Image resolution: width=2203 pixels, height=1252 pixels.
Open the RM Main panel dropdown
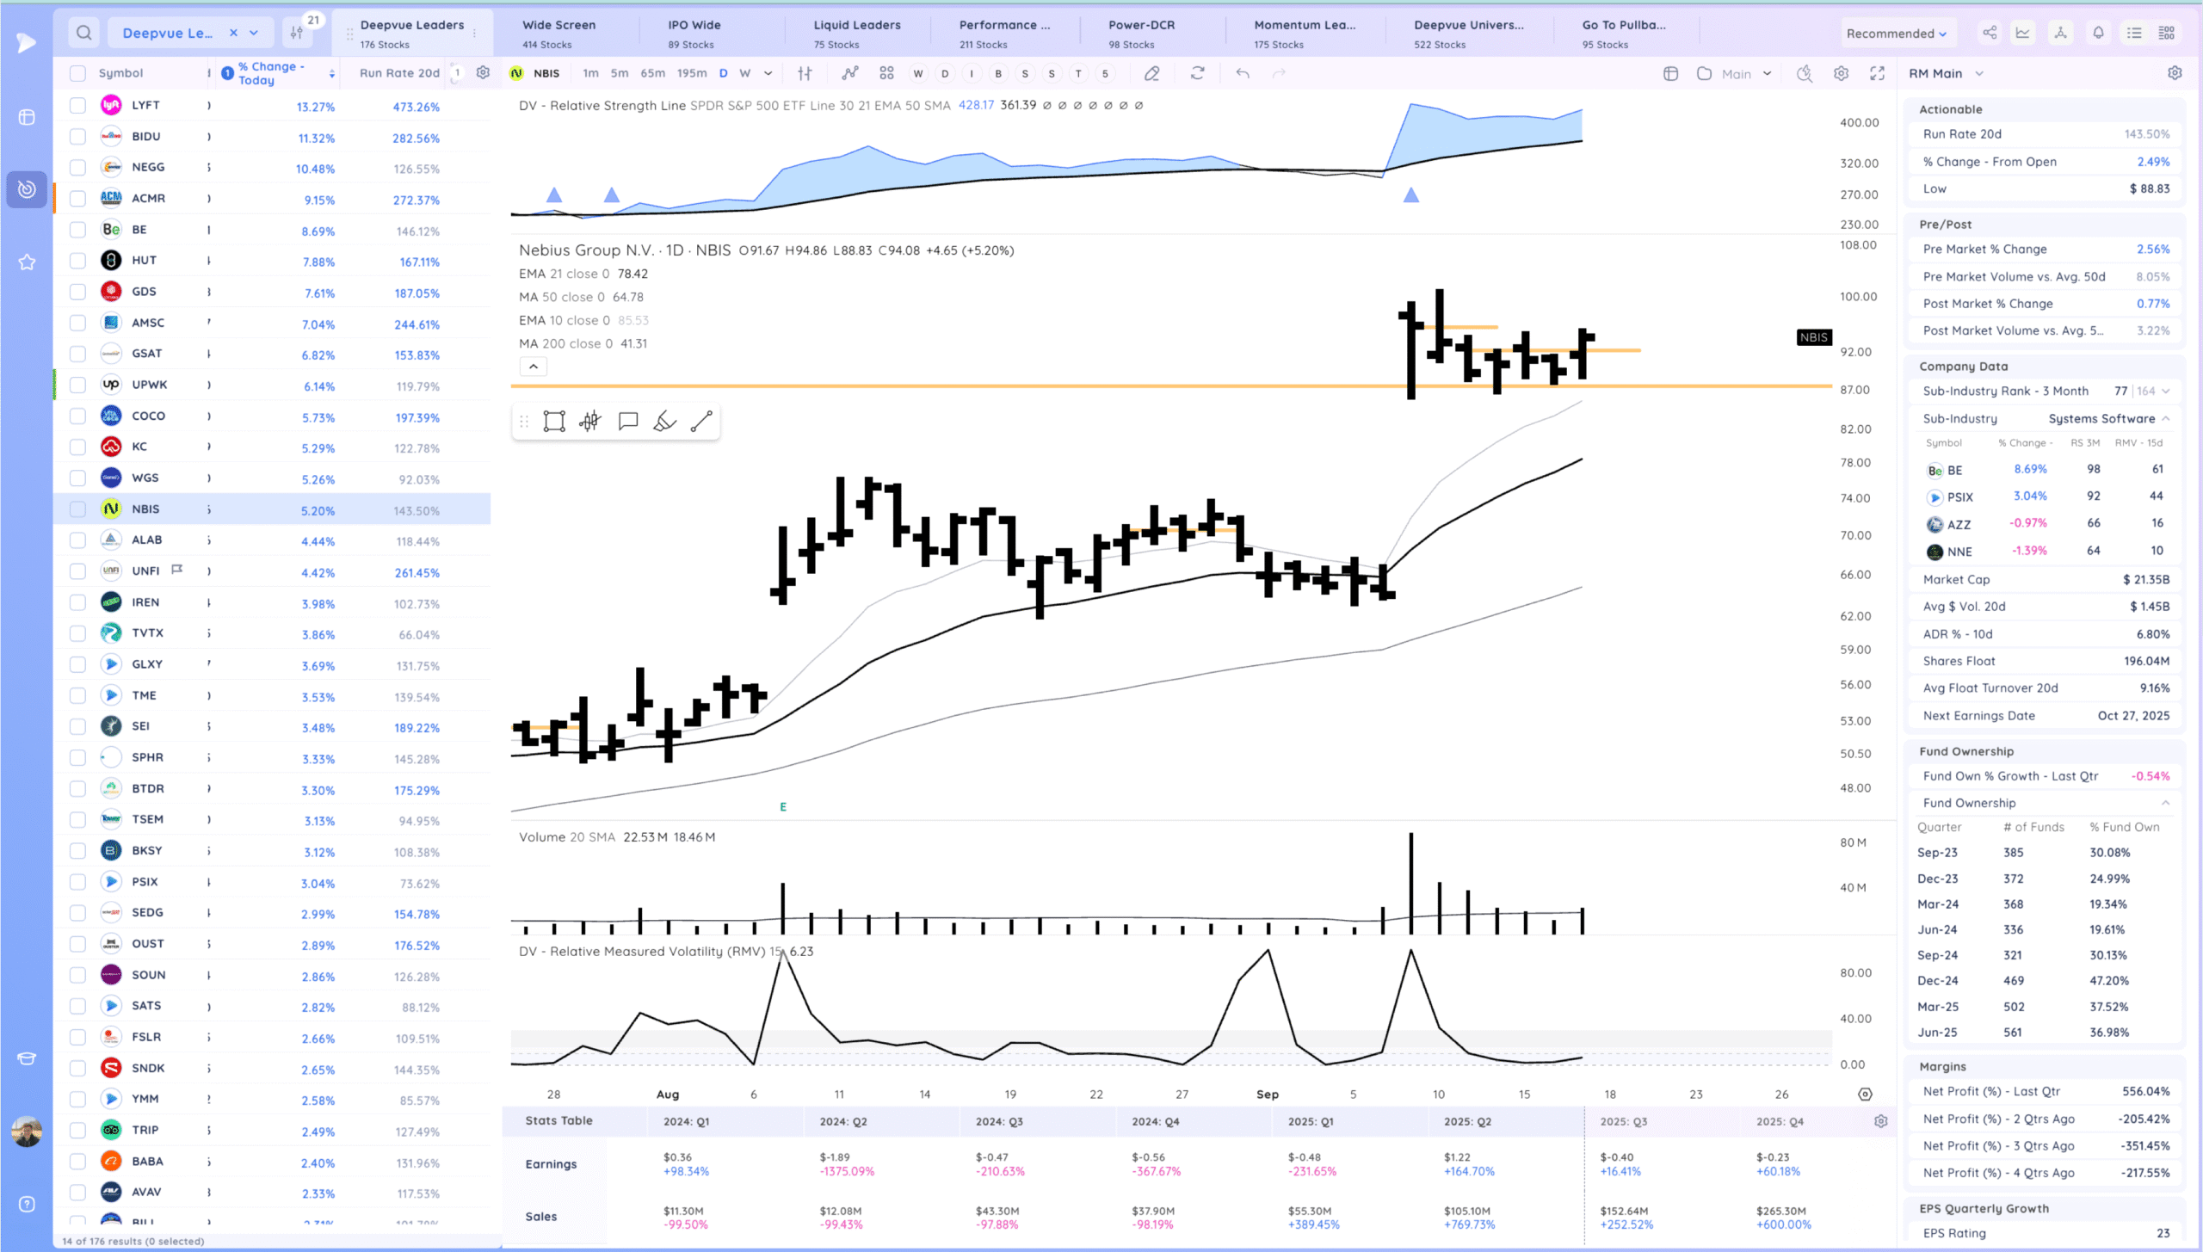pyautogui.click(x=1946, y=73)
